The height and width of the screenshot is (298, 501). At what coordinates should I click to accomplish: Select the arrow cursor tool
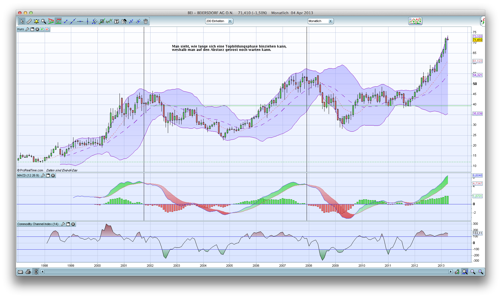tap(22, 21)
